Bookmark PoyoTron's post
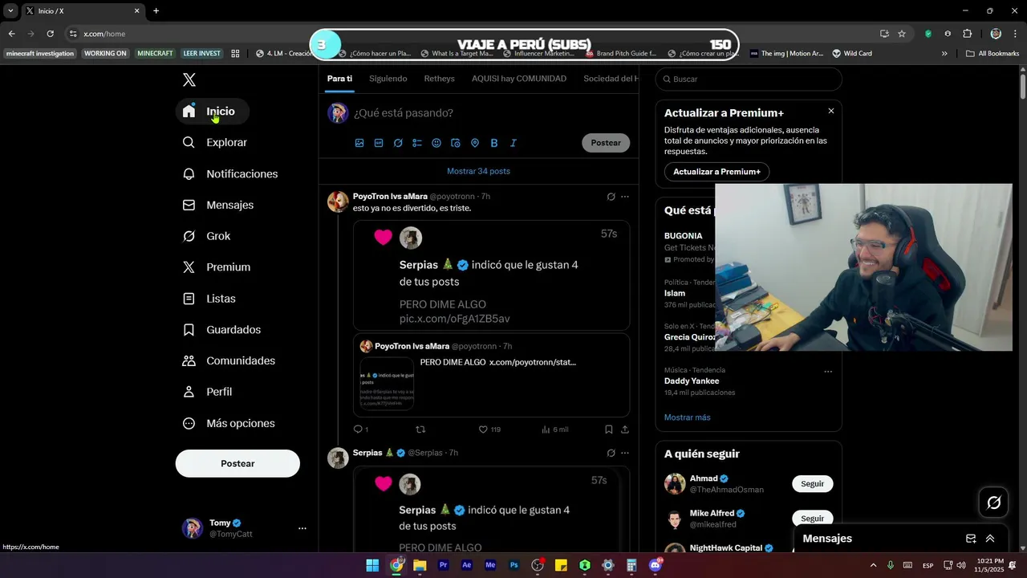Viewport: 1027px width, 578px height. coord(609,429)
